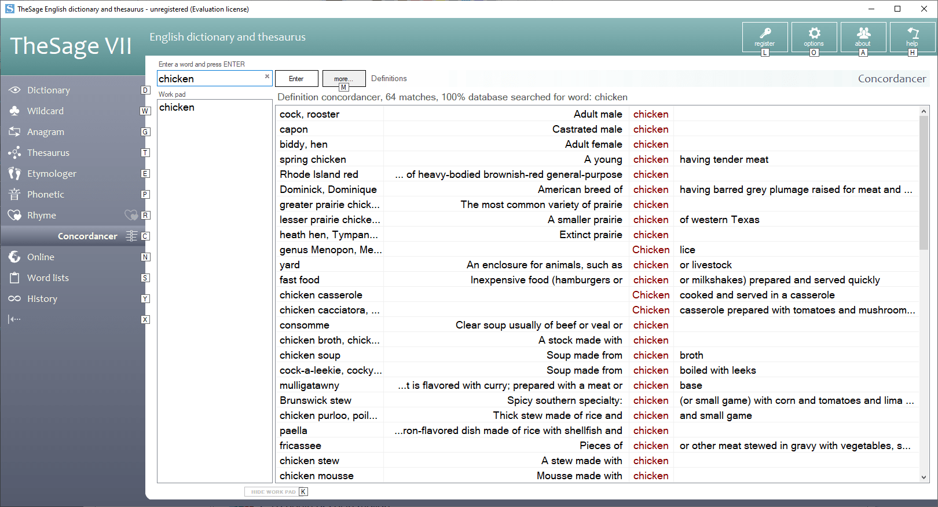Viewport: 938px width, 507px height.
Task: Select the 'cock, rooster' entry
Action: coord(310,114)
